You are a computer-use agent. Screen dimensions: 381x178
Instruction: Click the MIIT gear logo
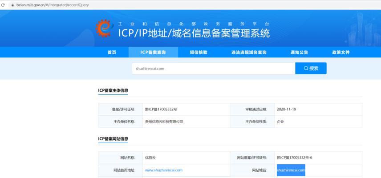[x=105, y=28]
